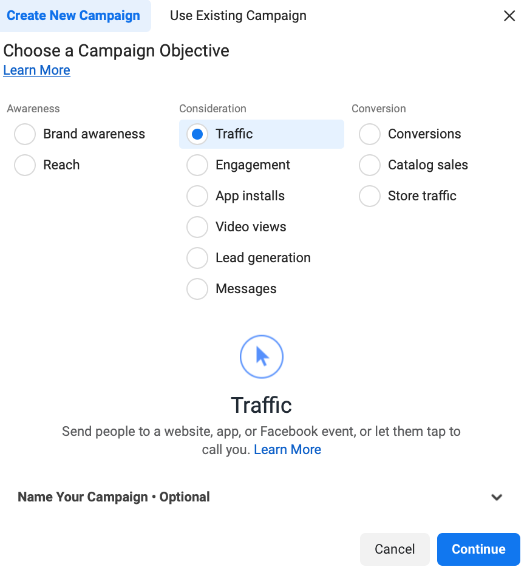Expand the Name Your Campaign section
527x567 pixels.
[497, 497]
